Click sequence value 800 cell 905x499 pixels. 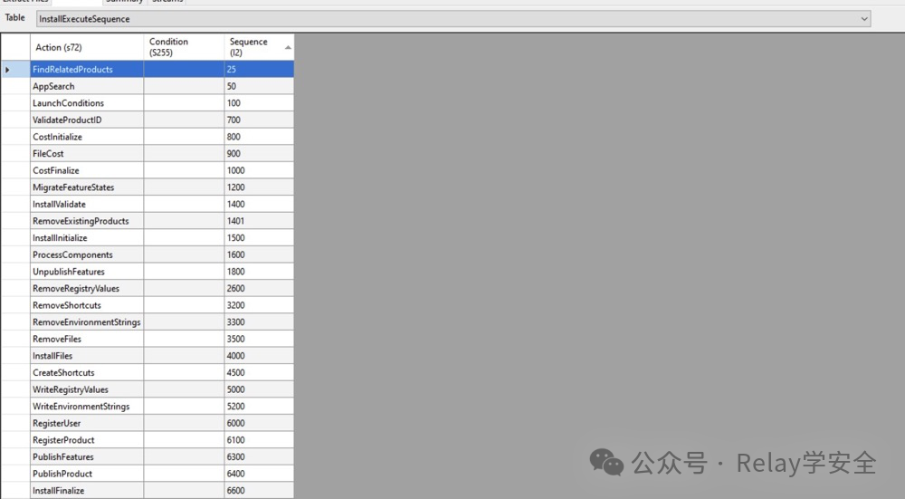[x=259, y=137]
